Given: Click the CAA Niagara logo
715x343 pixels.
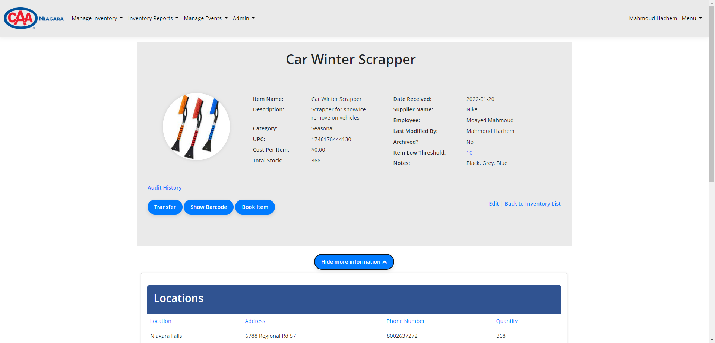Looking at the screenshot, I should pos(34,18).
